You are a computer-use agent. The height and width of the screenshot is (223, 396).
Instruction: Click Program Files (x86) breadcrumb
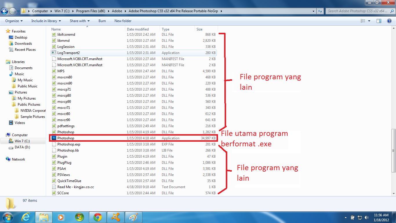[90, 11]
